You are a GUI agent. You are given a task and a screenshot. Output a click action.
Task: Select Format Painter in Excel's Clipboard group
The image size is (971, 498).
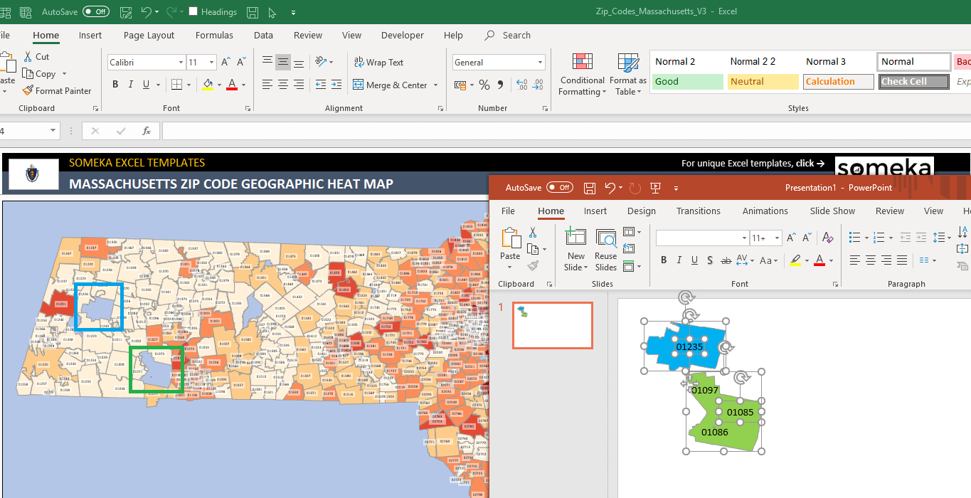57,90
